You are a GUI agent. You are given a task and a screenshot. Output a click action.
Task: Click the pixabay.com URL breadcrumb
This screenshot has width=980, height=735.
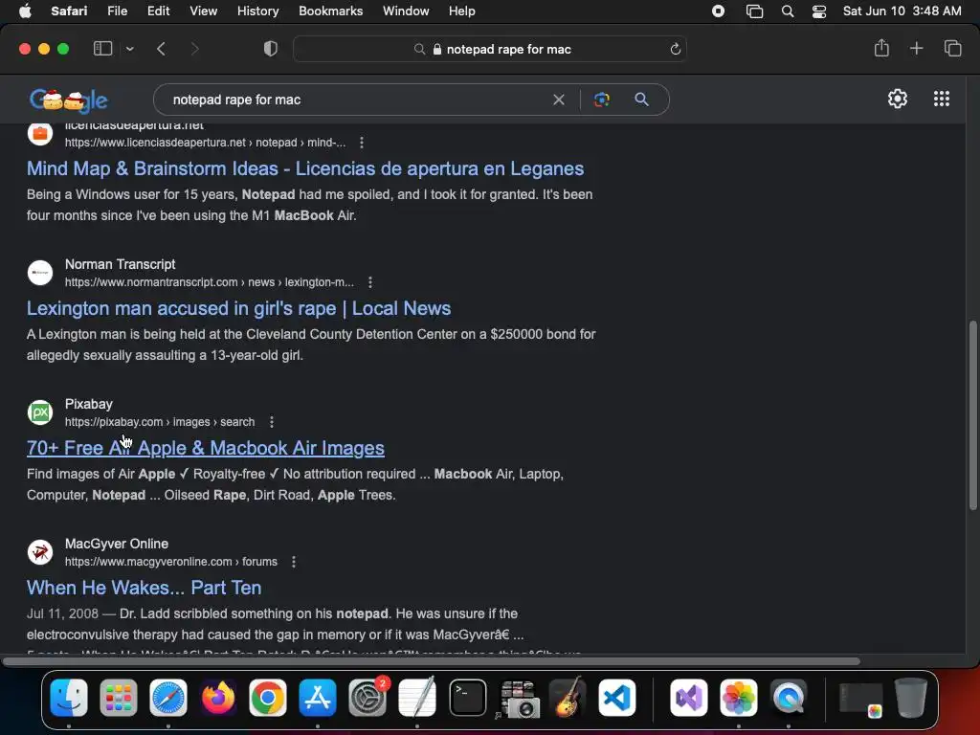tap(160, 422)
